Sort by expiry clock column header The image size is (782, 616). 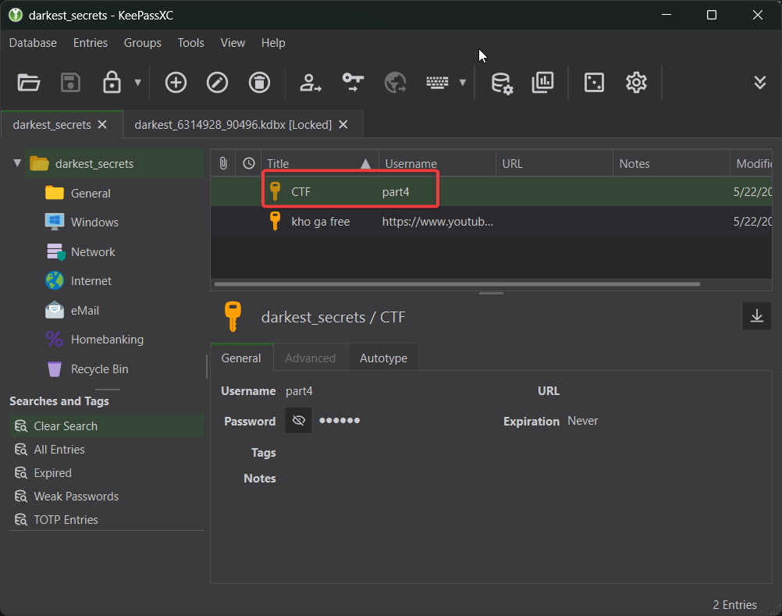248,163
